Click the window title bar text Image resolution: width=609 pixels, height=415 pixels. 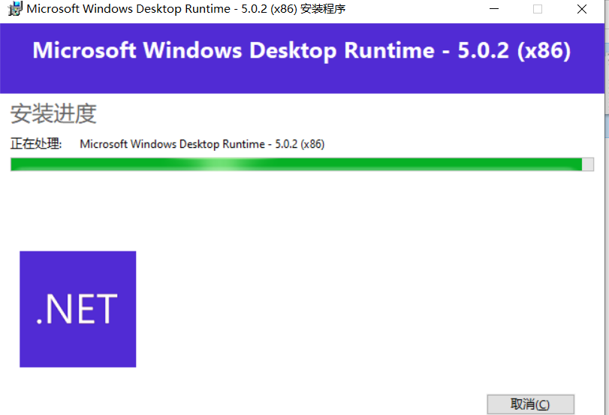click(185, 8)
